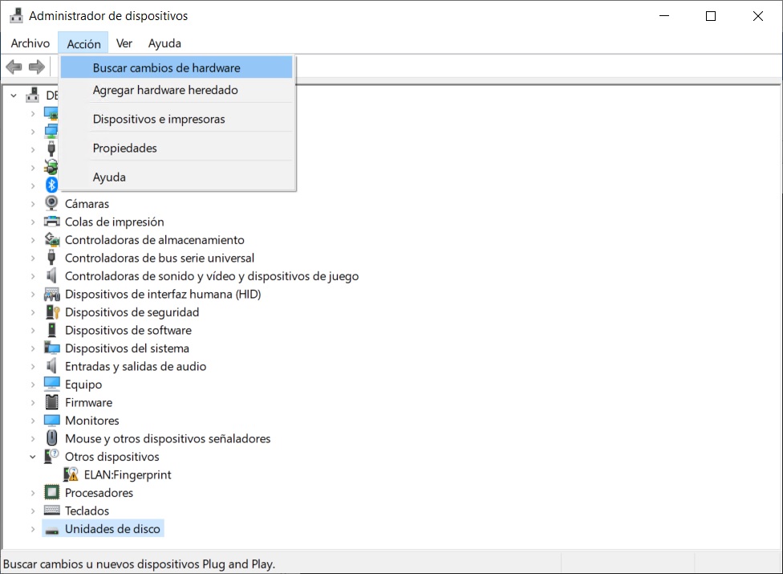Viewport: 783px width, 574px height.
Task: Expand the Cámaras category
Action: click(x=33, y=204)
